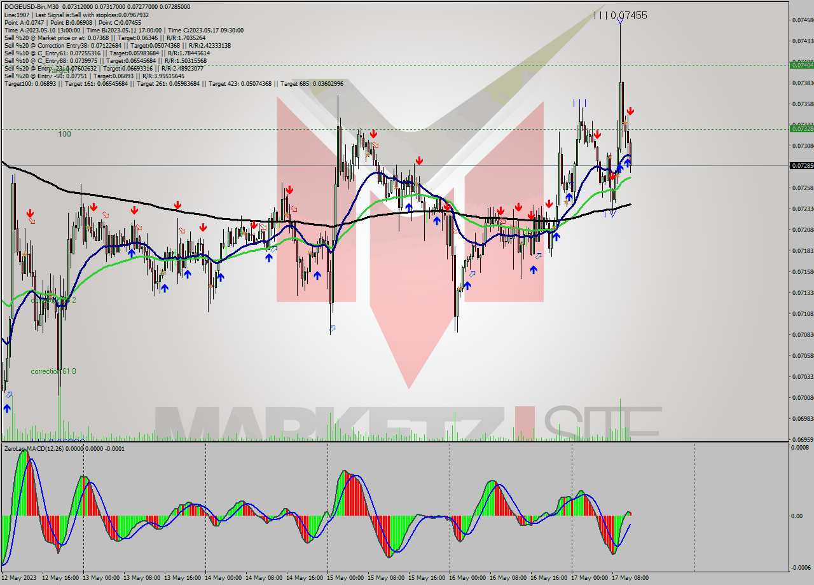
Task: Select the green 0.07328 price tag
Action: point(801,128)
